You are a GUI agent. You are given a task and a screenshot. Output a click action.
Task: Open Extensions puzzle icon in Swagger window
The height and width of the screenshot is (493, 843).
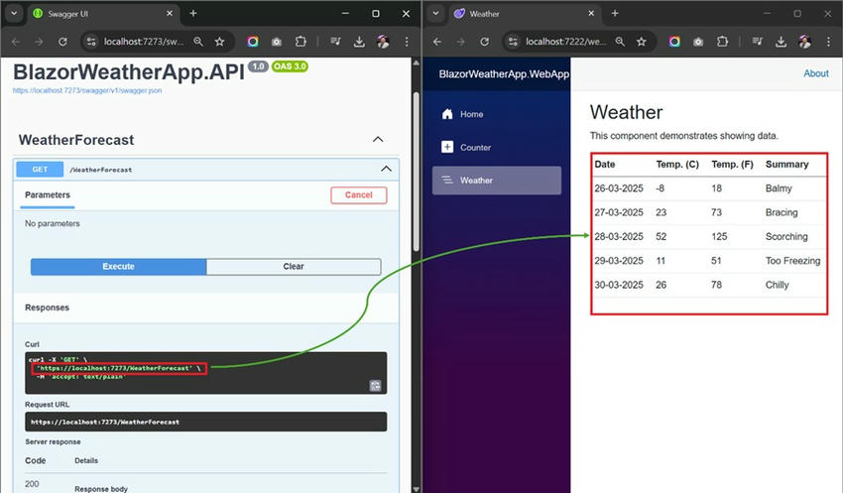click(301, 42)
